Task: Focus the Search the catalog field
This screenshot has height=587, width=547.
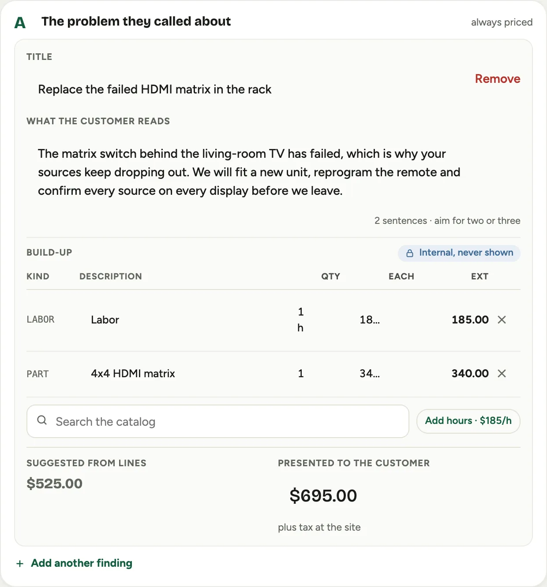Action: point(218,421)
